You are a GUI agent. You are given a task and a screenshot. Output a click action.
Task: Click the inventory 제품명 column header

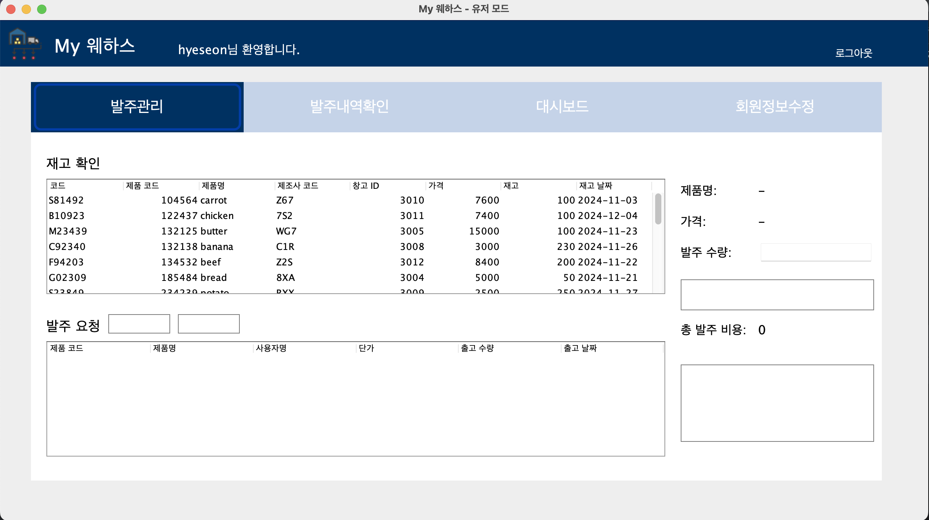tap(237, 186)
